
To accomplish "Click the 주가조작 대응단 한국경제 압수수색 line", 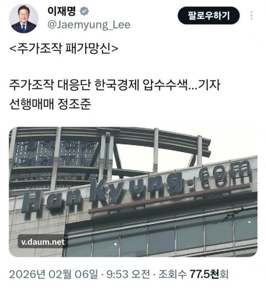I will click(x=115, y=85).
